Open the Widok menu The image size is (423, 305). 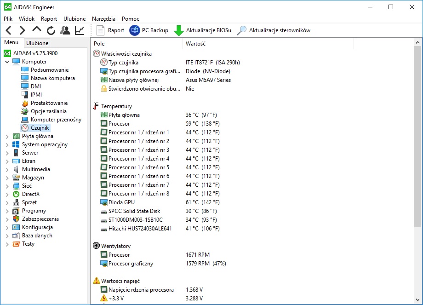pos(27,18)
